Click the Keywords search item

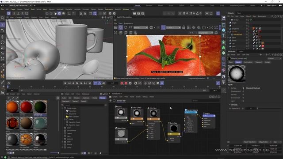pyautogui.click(x=71, y=114)
